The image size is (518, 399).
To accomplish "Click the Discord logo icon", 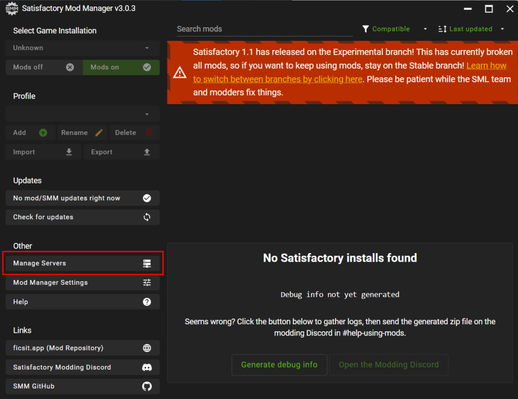I will coord(147,367).
